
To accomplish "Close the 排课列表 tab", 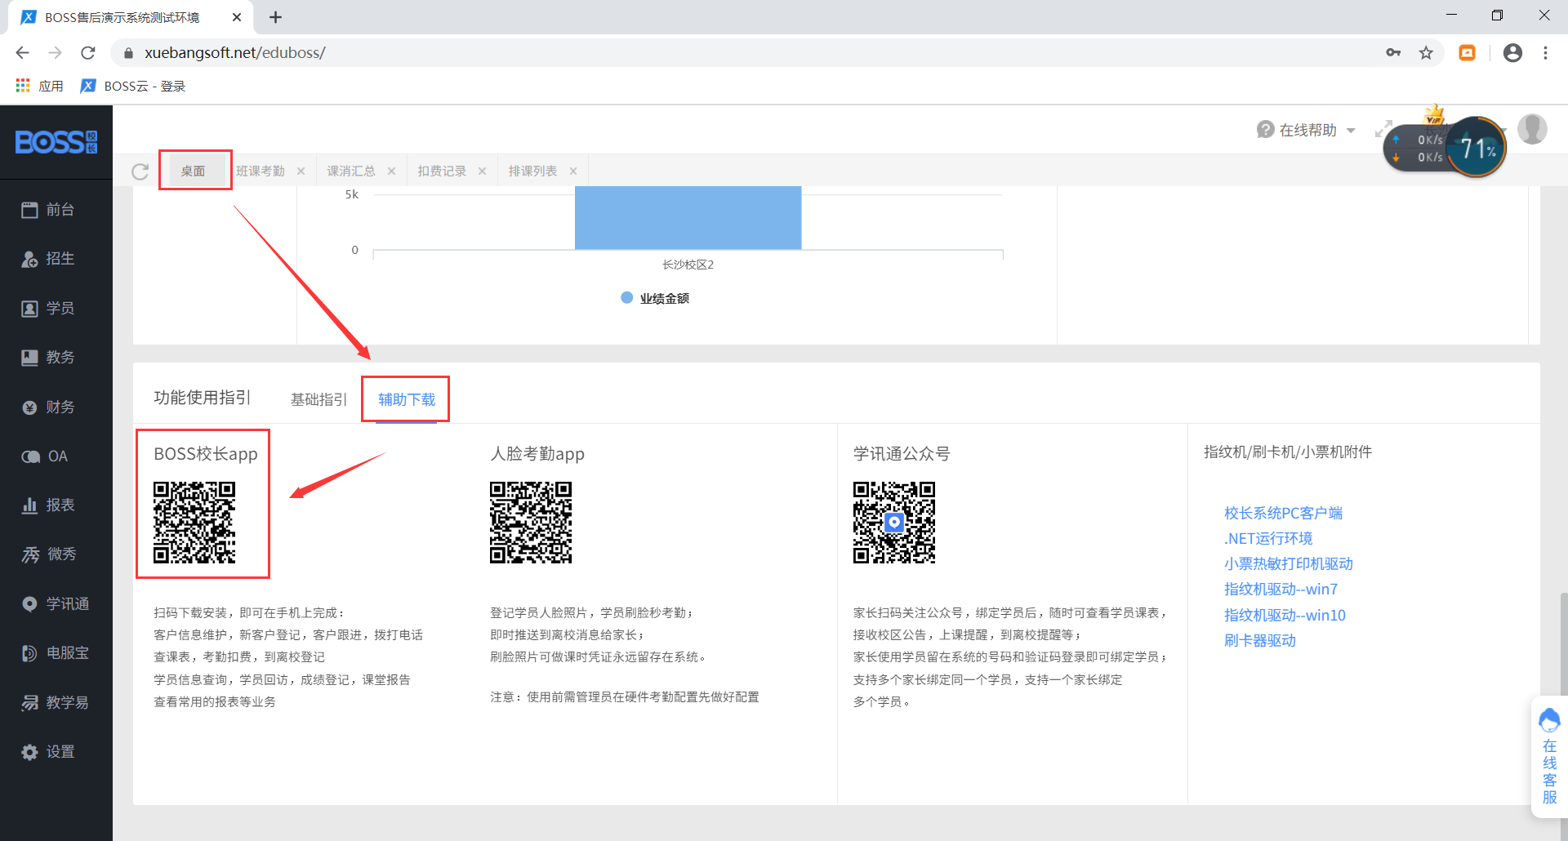I will pos(573,171).
